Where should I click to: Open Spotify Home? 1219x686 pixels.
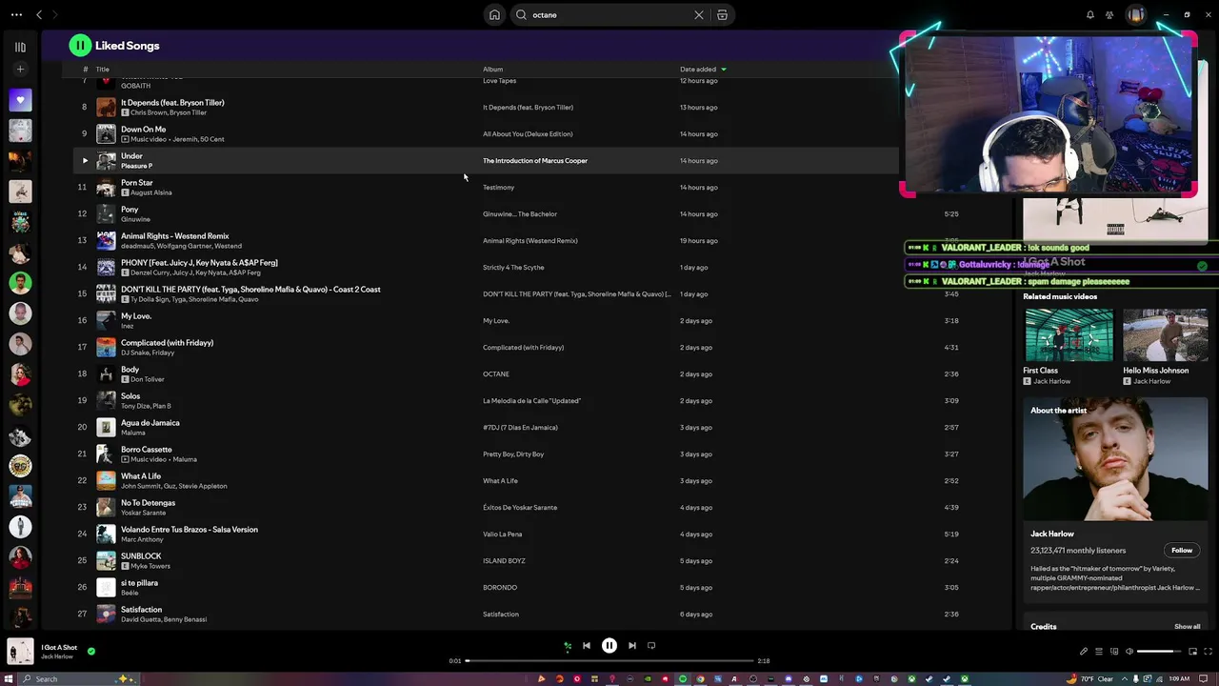tap(494, 15)
